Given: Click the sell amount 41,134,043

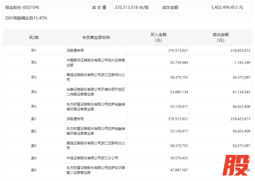Looking at the screenshot, I should (x=240, y=92).
